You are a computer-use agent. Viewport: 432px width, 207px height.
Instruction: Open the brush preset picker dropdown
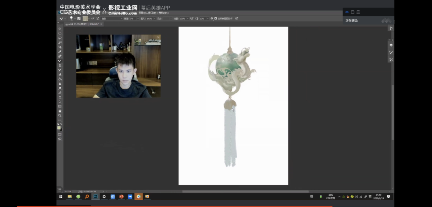(72, 18)
